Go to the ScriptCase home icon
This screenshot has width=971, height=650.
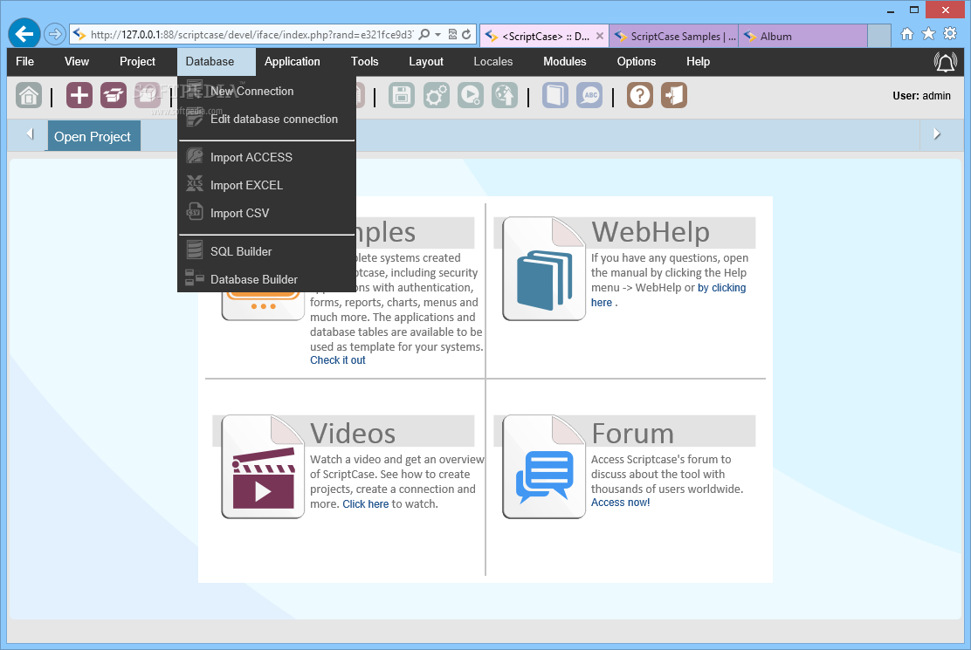pyautogui.click(x=29, y=95)
